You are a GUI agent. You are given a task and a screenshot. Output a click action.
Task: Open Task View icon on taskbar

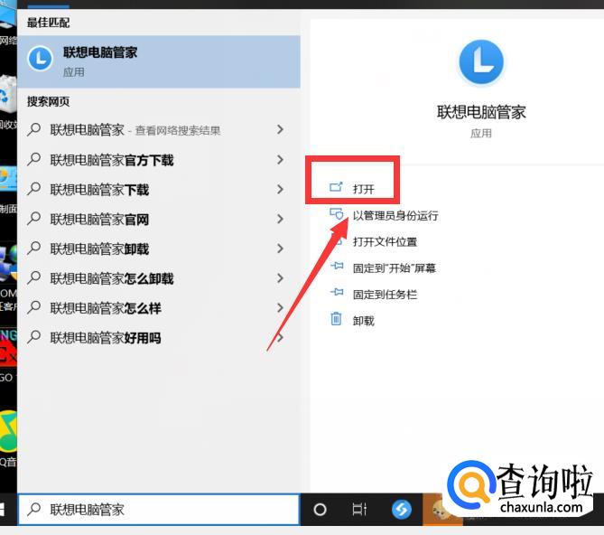pyautogui.click(x=359, y=509)
